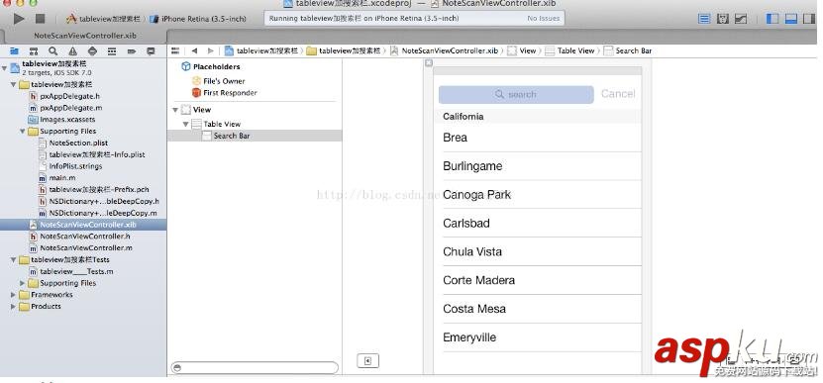Go back in jump bar history
The height and width of the screenshot is (383, 823).
coord(194,50)
